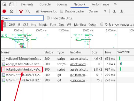
Task: Select the apply_st.htm request row
Action: pos(67,64)
